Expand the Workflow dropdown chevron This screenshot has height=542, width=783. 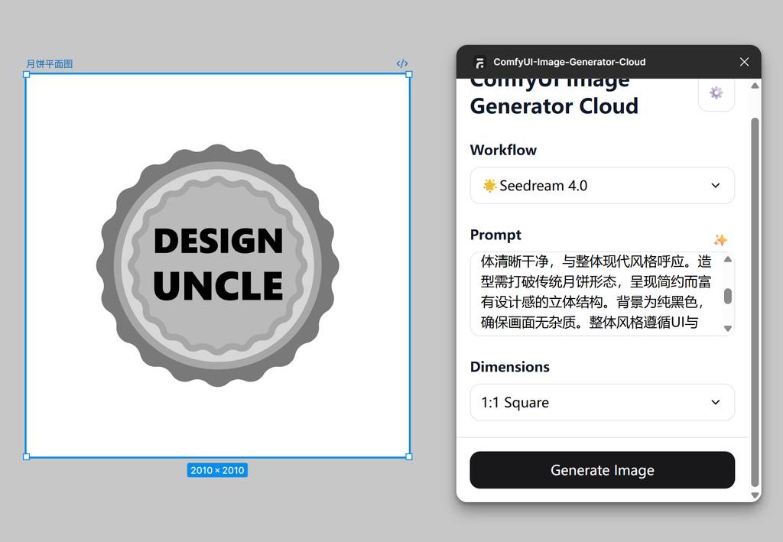715,186
